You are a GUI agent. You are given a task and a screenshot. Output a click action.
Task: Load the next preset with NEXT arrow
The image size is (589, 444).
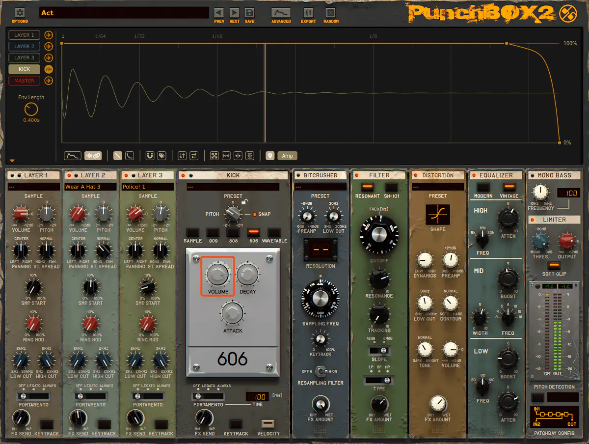click(234, 13)
